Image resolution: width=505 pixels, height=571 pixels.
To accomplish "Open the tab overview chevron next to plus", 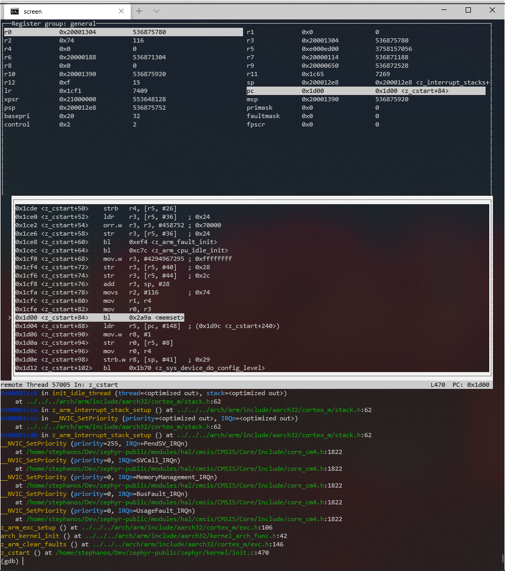I will pyautogui.click(x=155, y=11).
